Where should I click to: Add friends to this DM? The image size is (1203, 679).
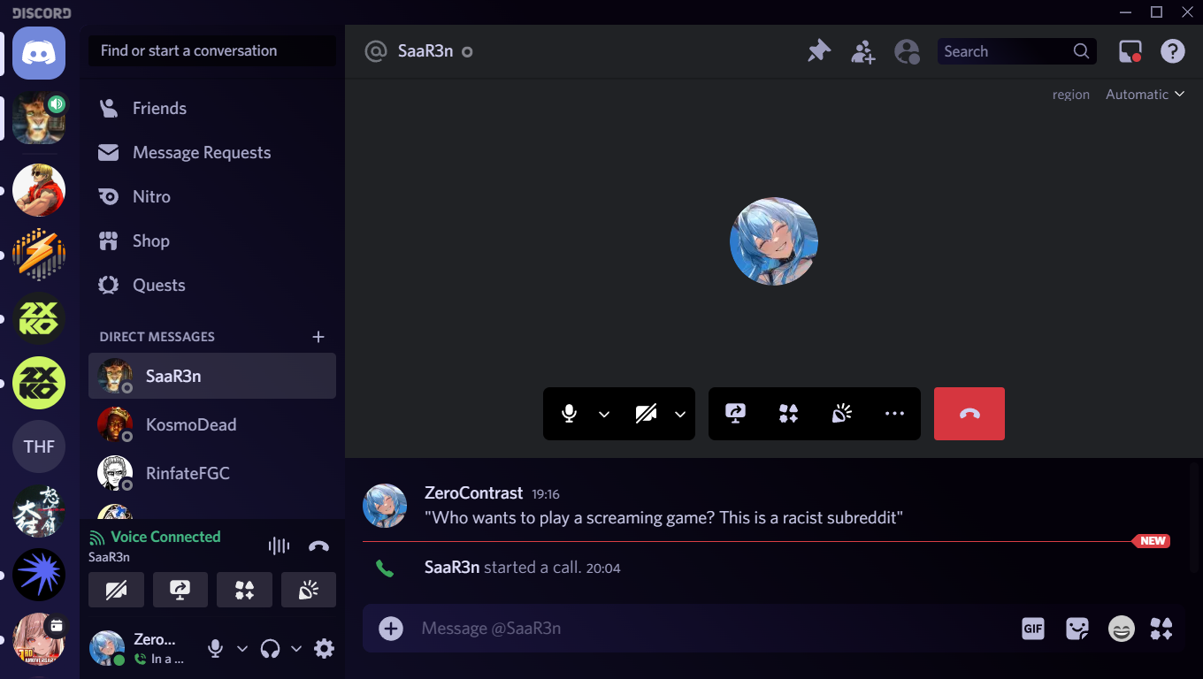[863, 51]
